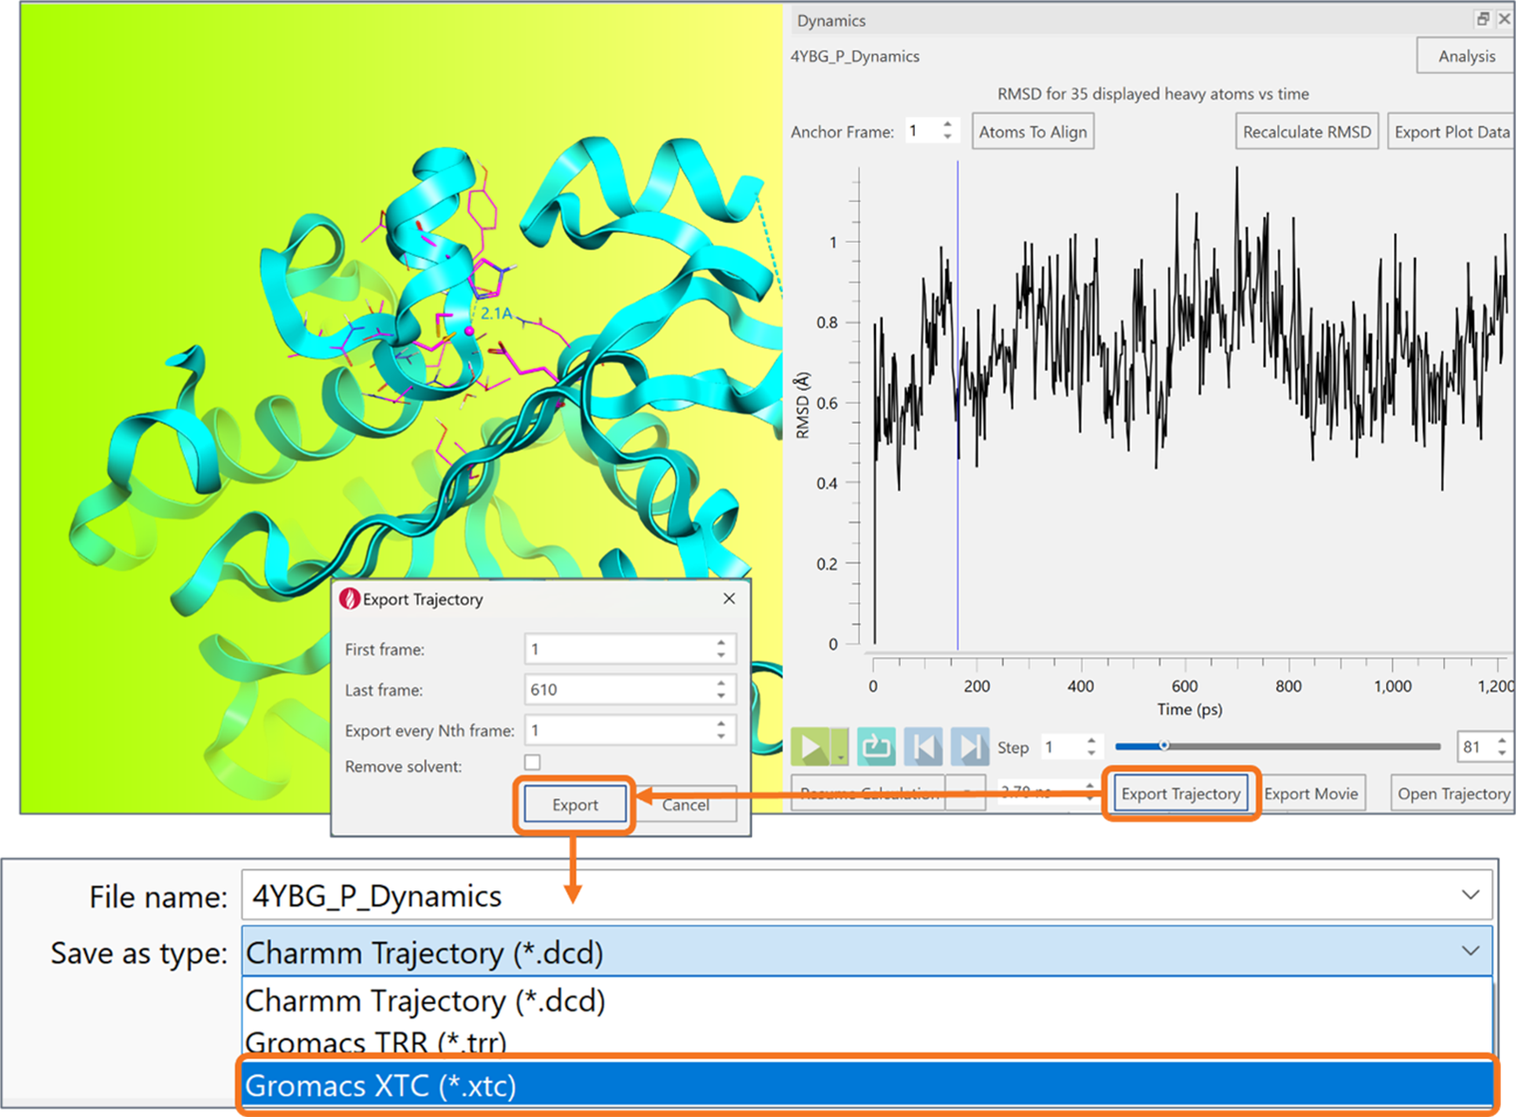Viewport: 1517px width, 1117px height.
Task: Click the frame position slider handle
Action: click(x=1163, y=746)
